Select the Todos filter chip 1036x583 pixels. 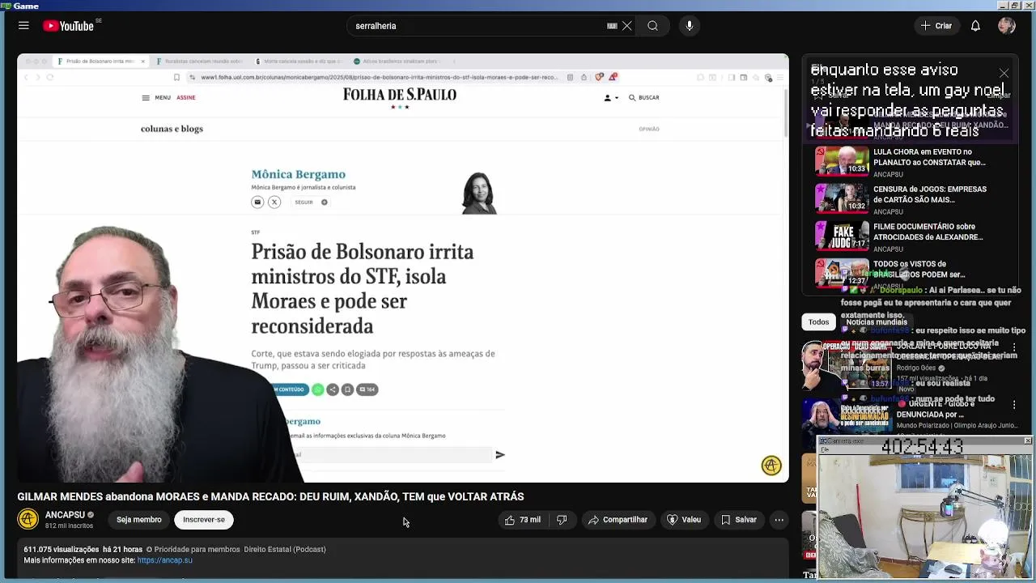tap(818, 322)
